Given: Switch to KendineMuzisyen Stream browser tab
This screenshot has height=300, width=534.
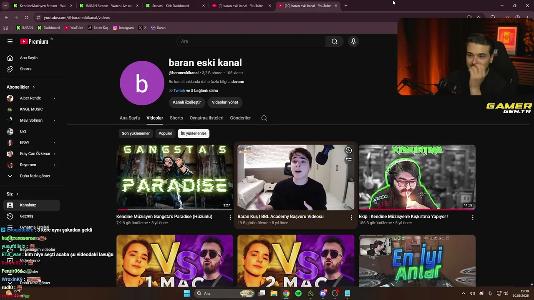Looking at the screenshot, I should pyautogui.click(x=42, y=6).
